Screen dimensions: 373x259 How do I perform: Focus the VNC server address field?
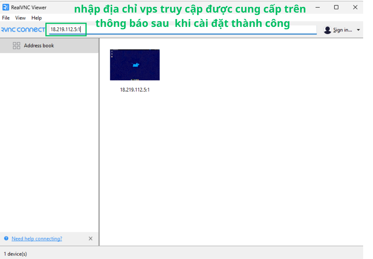tap(179, 30)
